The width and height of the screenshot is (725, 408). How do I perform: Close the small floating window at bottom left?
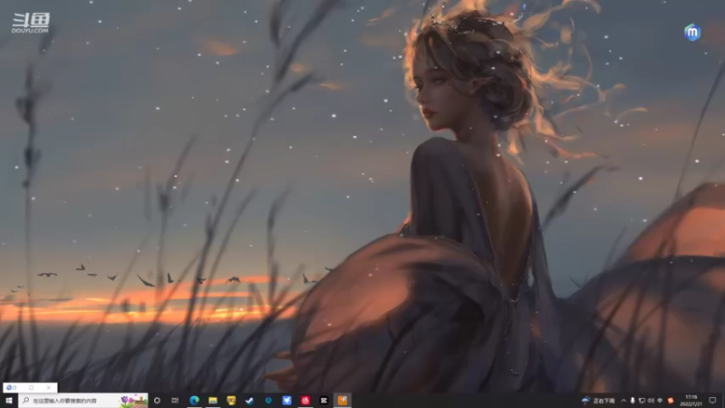click(49, 388)
